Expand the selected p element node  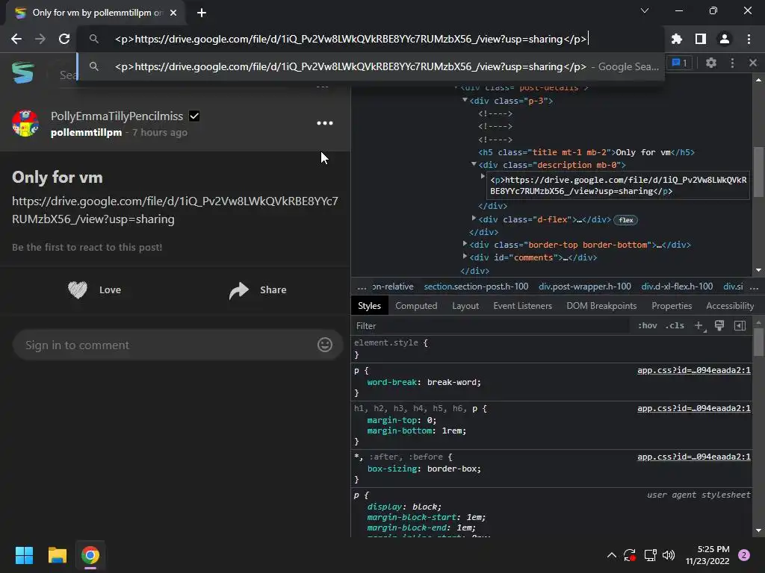click(483, 176)
